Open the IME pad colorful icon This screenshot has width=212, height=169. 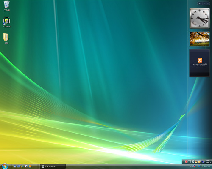[x=196, y=161]
